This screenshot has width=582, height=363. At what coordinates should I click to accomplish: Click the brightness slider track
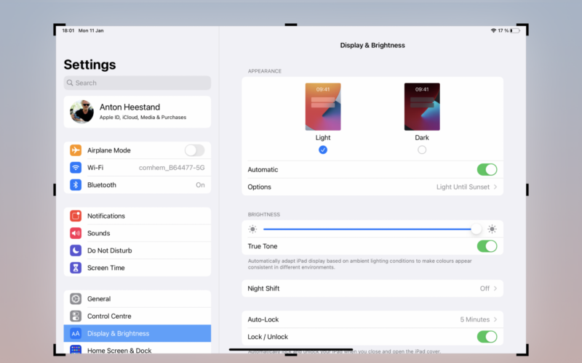click(x=364, y=229)
